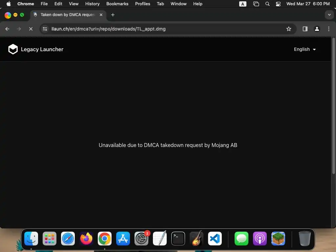Open Launchpad from the Dock
This screenshot has width=336, height=252.
pyautogui.click(x=50, y=239)
